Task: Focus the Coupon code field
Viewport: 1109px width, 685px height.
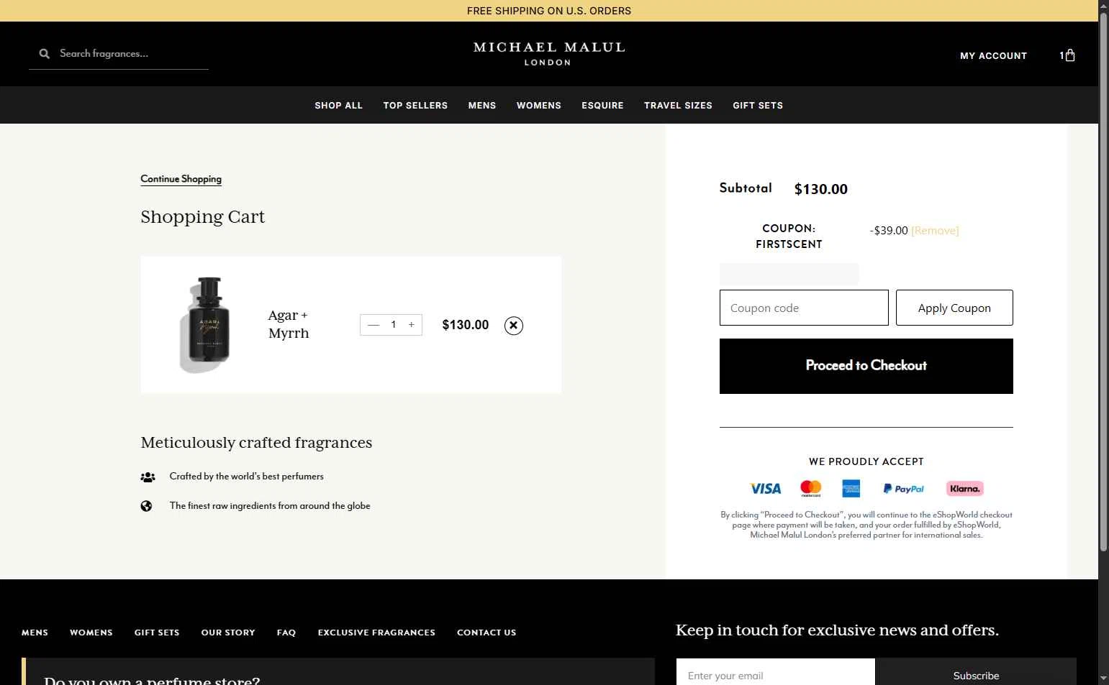Action: point(804,308)
